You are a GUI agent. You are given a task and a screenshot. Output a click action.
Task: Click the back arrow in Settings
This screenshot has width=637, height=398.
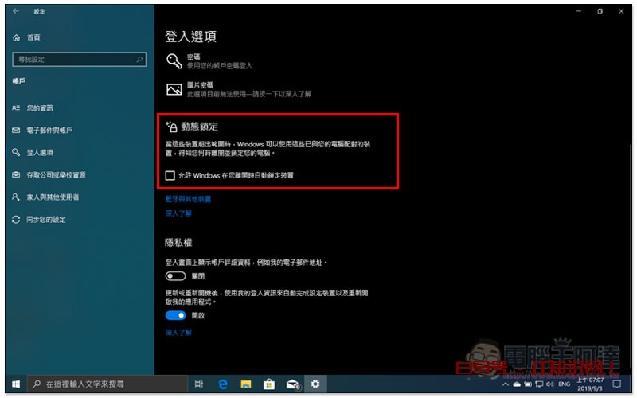17,11
